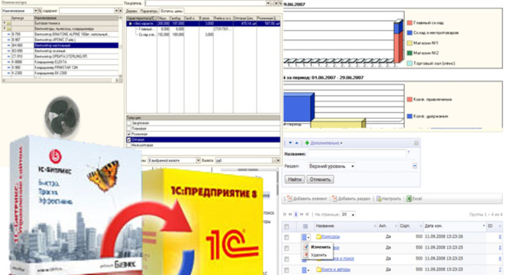Image resolution: width=505 pixels, height=275 pixels.
Task: Click Склад электротоваров blue legend swatch
Action: pos(409,32)
